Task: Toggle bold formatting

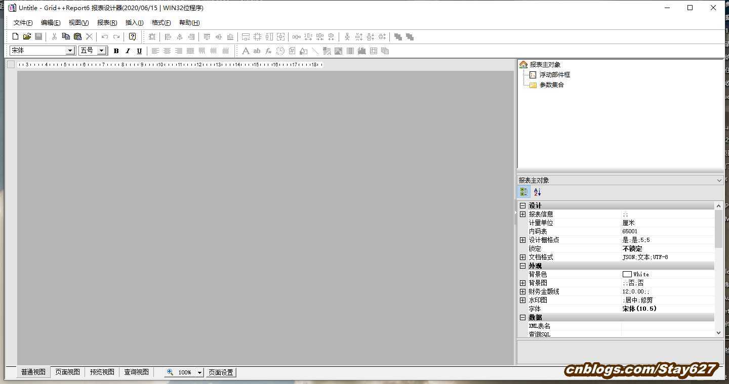Action: click(116, 51)
